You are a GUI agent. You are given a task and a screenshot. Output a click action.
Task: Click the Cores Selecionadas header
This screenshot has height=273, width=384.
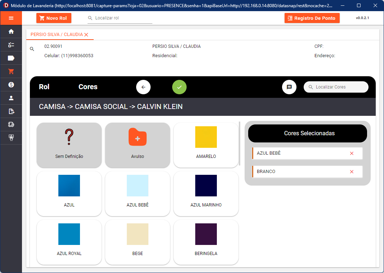pyautogui.click(x=308, y=133)
